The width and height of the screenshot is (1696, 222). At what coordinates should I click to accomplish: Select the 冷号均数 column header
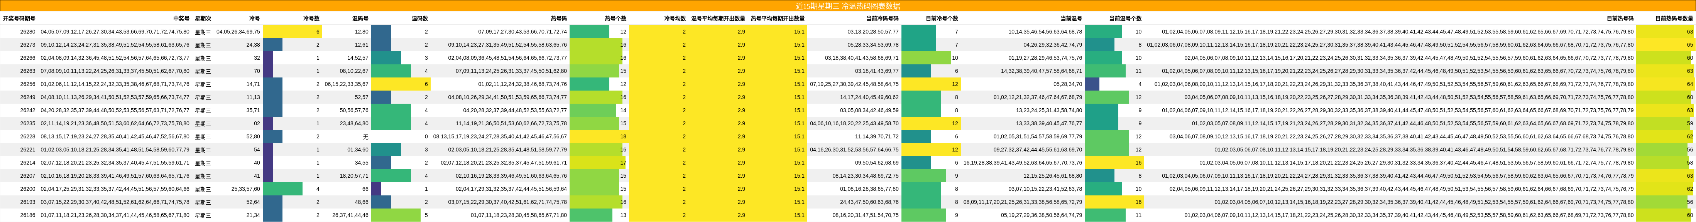click(674, 18)
